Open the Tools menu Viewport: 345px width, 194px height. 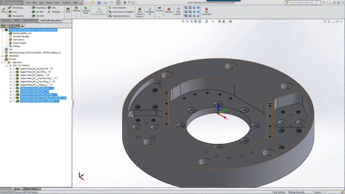(56, 2)
